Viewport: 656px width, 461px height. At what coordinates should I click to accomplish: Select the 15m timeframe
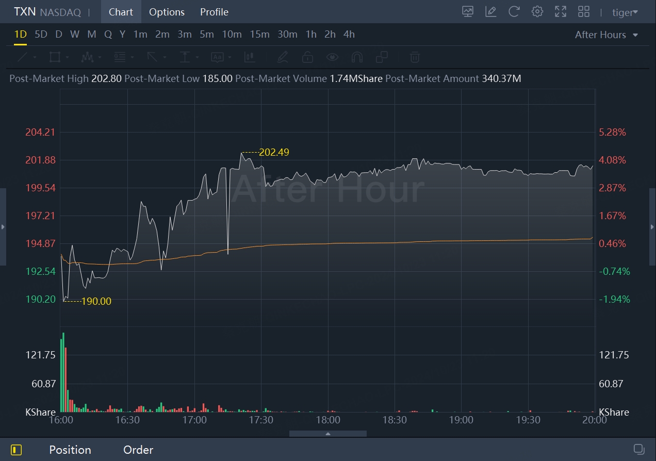(x=259, y=35)
